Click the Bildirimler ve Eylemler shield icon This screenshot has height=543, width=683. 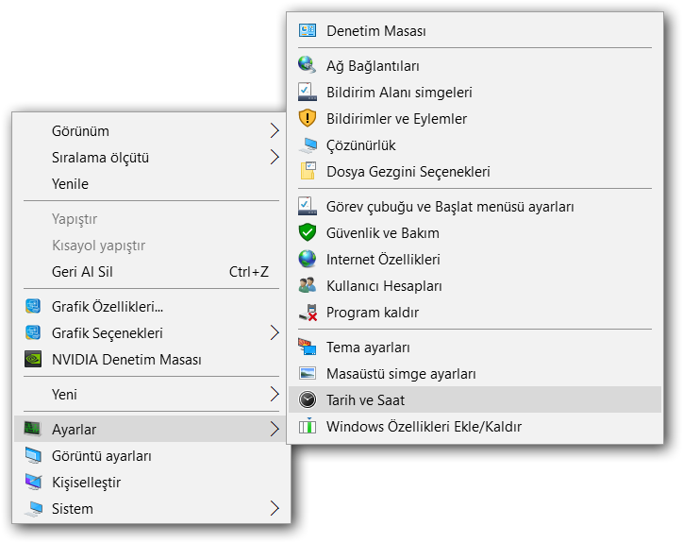pyautogui.click(x=308, y=118)
